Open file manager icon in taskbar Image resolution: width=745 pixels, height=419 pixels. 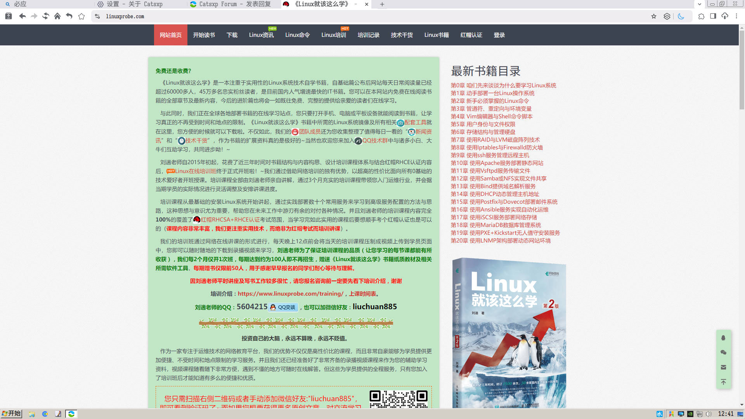click(32, 414)
